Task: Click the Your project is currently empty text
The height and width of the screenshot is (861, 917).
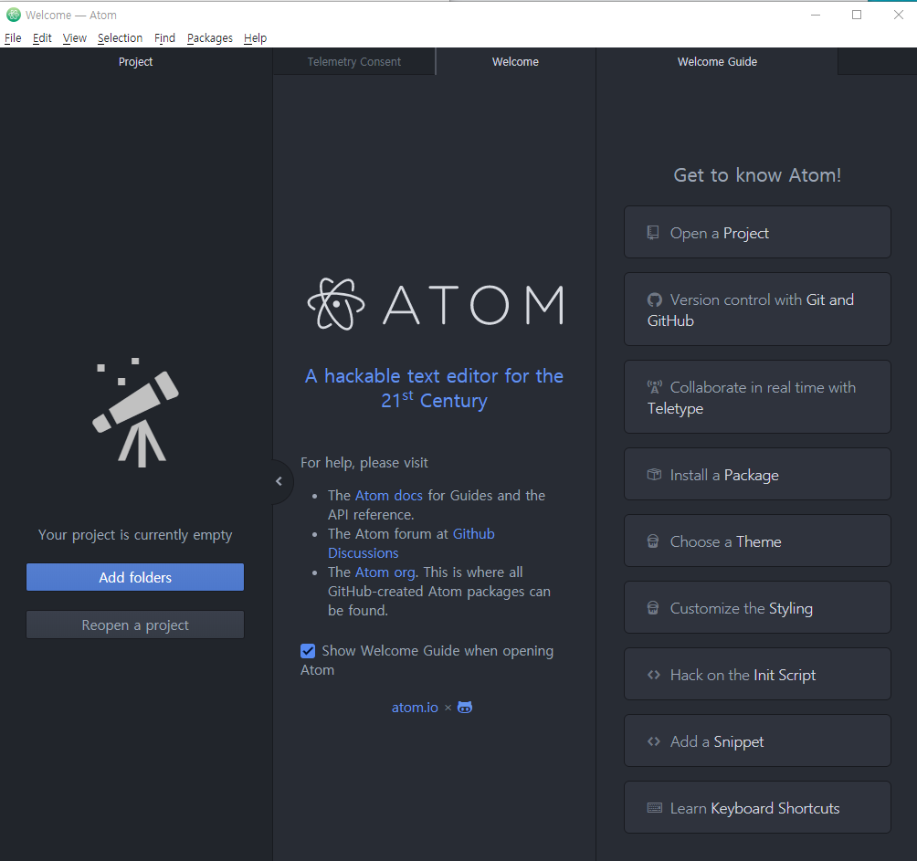Action: point(135,535)
